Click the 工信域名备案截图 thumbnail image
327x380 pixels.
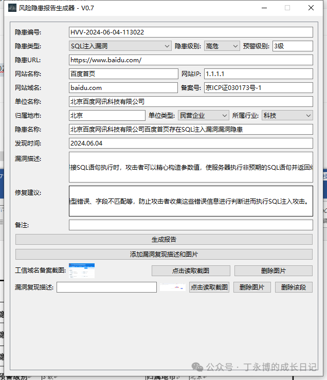pyautogui.click(x=82, y=270)
